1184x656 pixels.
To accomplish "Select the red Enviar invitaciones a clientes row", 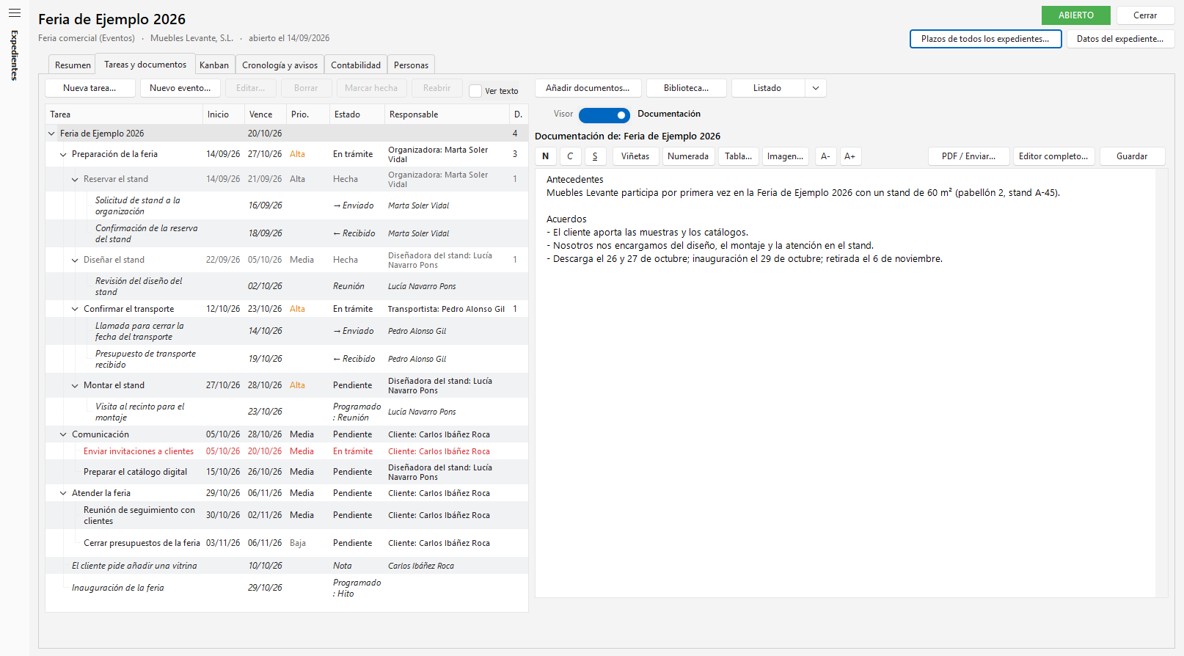I will click(287, 451).
